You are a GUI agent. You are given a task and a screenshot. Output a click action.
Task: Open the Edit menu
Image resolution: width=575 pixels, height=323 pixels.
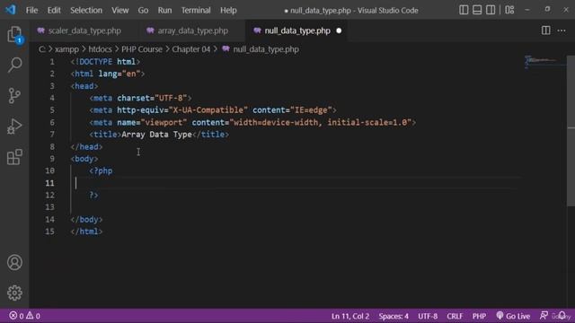point(54,10)
